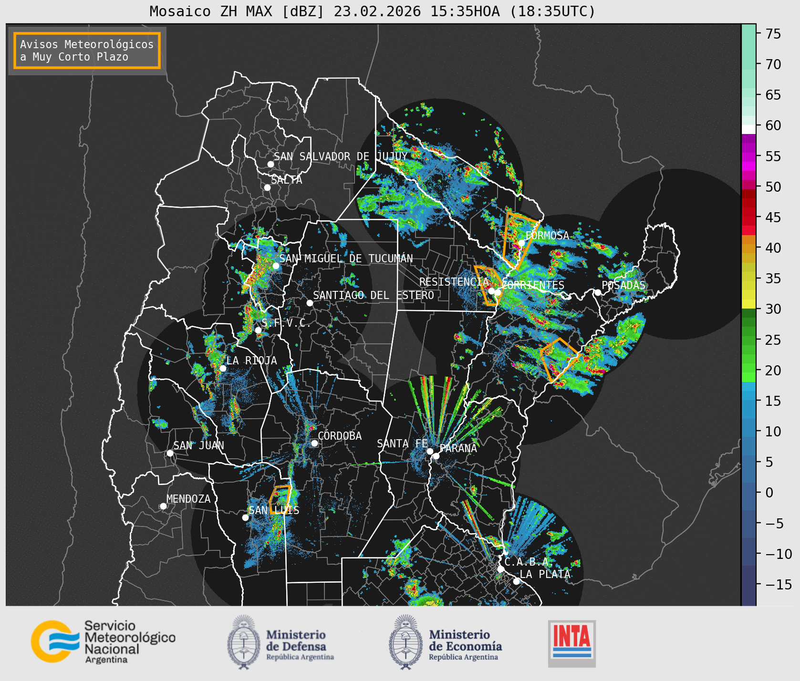Click the Ministerio de Economía logo

pos(445,642)
